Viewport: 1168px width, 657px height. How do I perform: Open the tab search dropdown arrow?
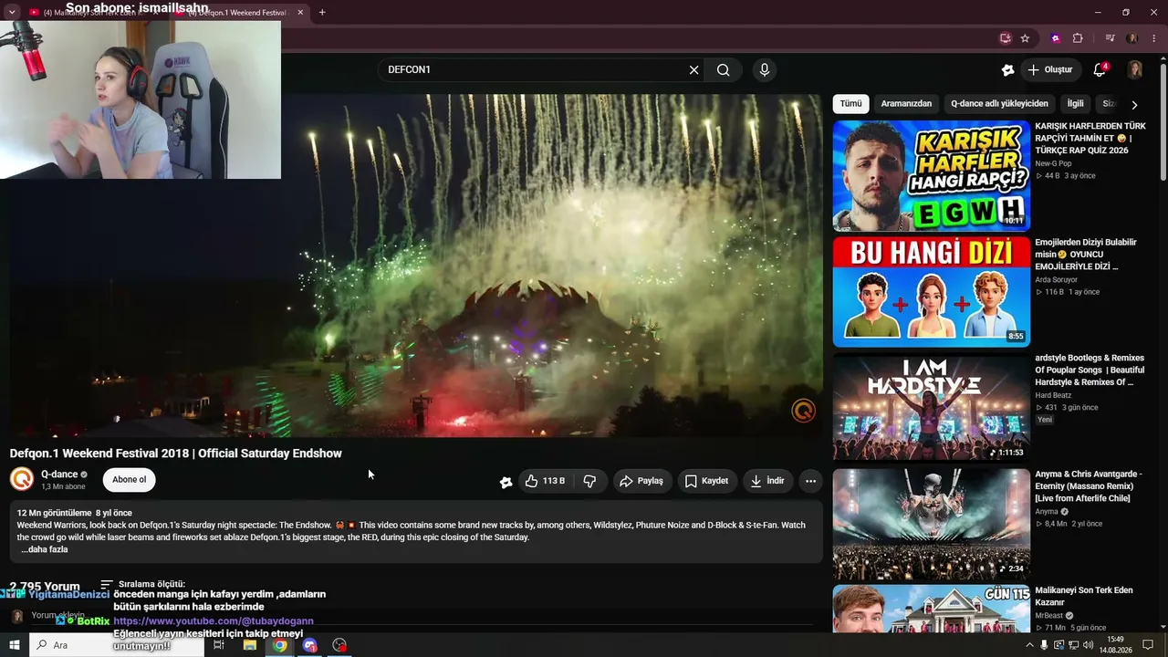[12, 13]
